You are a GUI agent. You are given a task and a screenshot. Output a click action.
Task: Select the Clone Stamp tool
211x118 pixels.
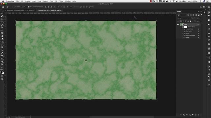click(2, 36)
